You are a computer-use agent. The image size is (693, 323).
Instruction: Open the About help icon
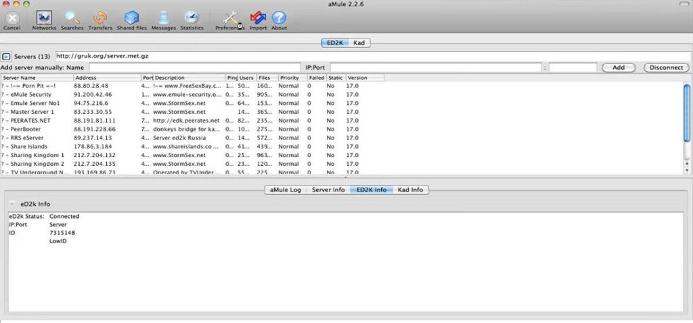coord(279,18)
